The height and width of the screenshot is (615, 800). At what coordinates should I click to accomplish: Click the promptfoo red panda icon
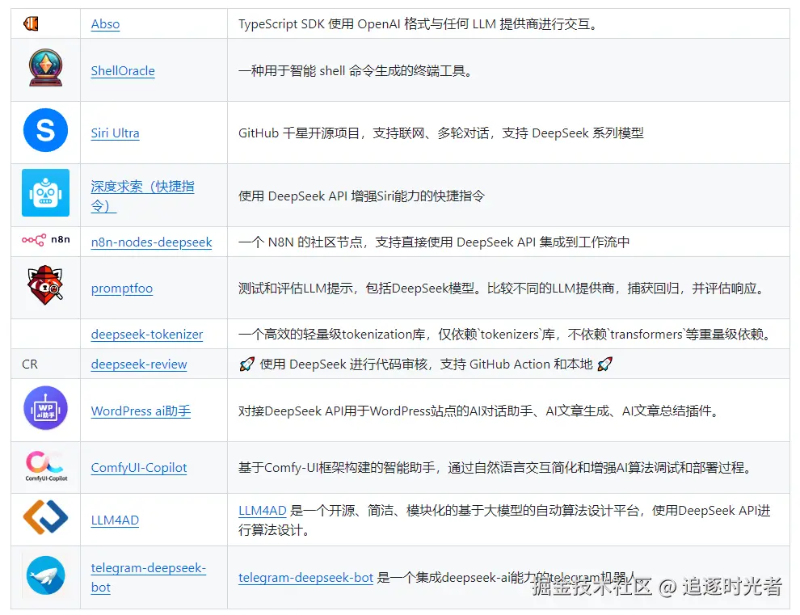(45, 285)
